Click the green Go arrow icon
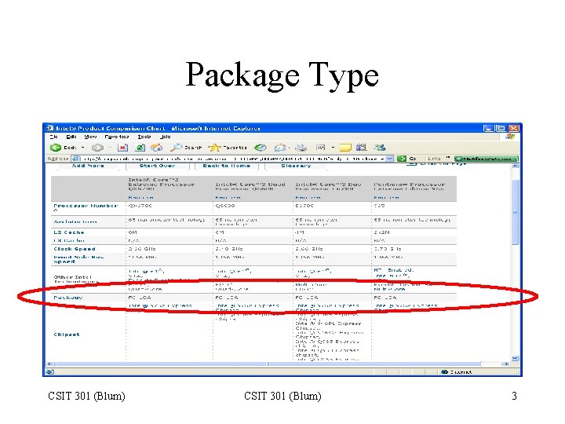This screenshot has height=424, width=565. tap(402, 159)
